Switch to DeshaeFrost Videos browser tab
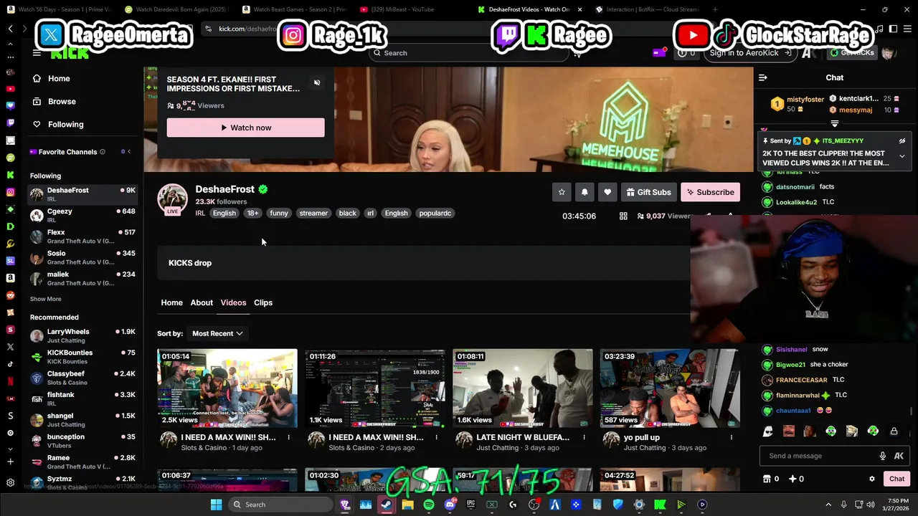Screen dimensions: 918x516 [529, 9]
